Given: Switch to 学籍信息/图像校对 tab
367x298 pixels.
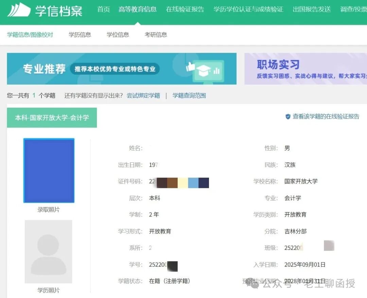Looking at the screenshot, I should tap(30, 35).
